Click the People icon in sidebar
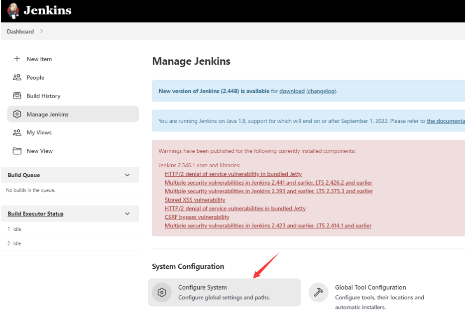 tap(17, 77)
